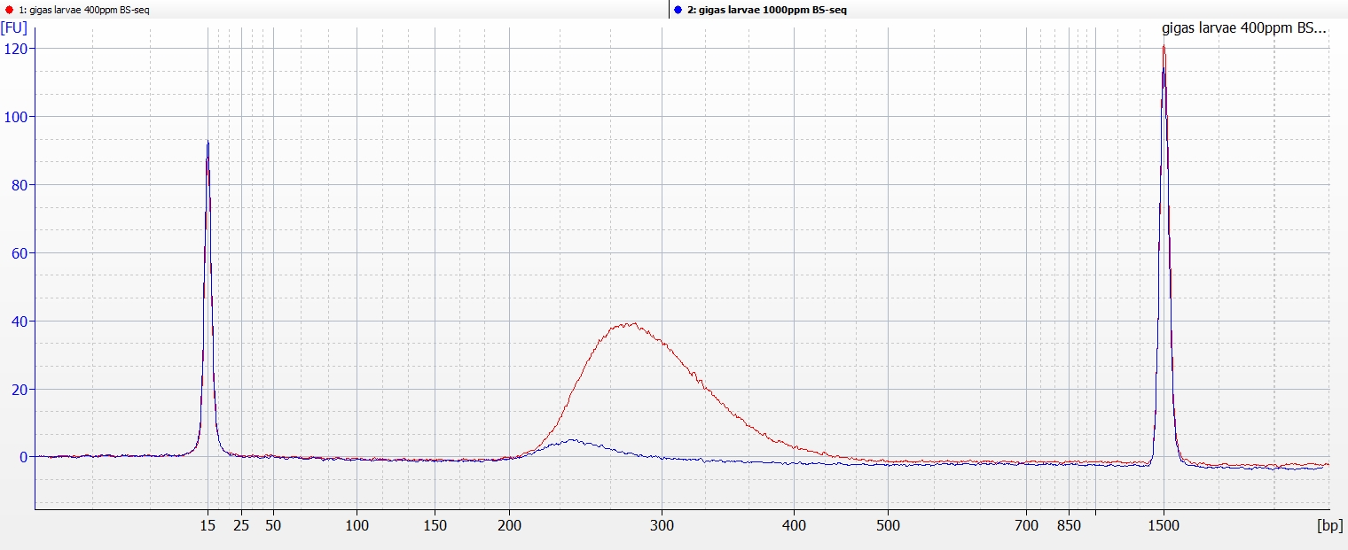Click the 100 tick label on the x-axis

pos(357,525)
